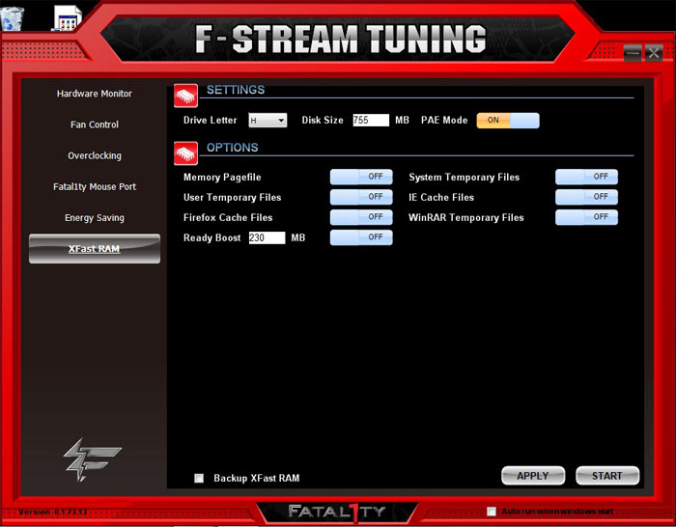The width and height of the screenshot is (676, 527).
Task: Toggle WinRAR Temporary Files switch
Action: click(x=586, y=217)
